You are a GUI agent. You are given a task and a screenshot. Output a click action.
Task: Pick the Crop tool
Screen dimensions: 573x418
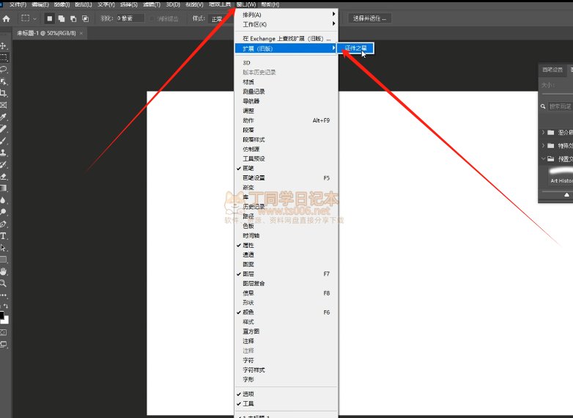coord(4,94)
